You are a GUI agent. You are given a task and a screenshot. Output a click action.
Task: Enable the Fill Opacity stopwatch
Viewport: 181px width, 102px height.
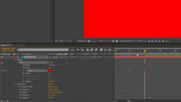pyautogui.click(x=23, y=81)
